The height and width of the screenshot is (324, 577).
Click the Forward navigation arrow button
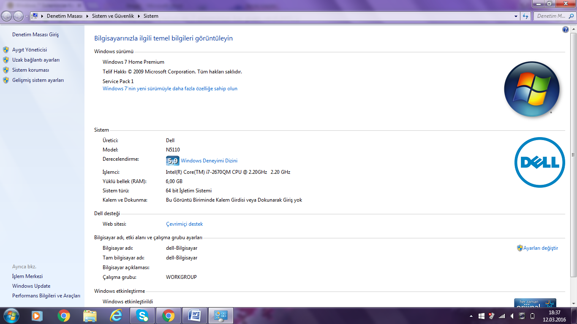19,16
